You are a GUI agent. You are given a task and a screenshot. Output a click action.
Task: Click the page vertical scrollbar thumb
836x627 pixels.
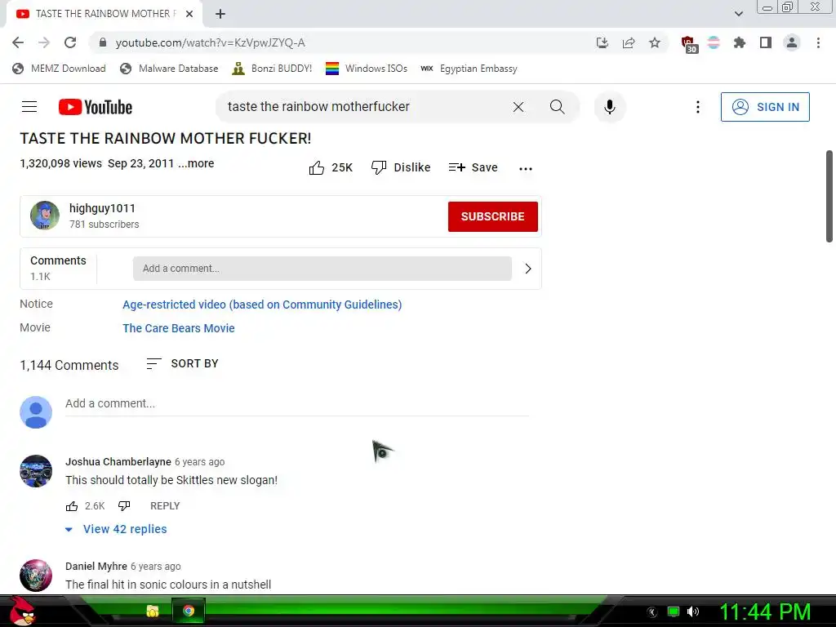(x=829, y=196)
